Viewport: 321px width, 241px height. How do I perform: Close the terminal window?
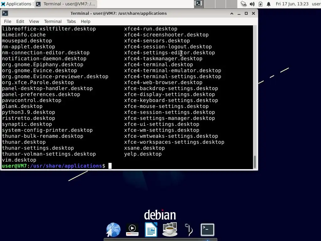(253, 13)
